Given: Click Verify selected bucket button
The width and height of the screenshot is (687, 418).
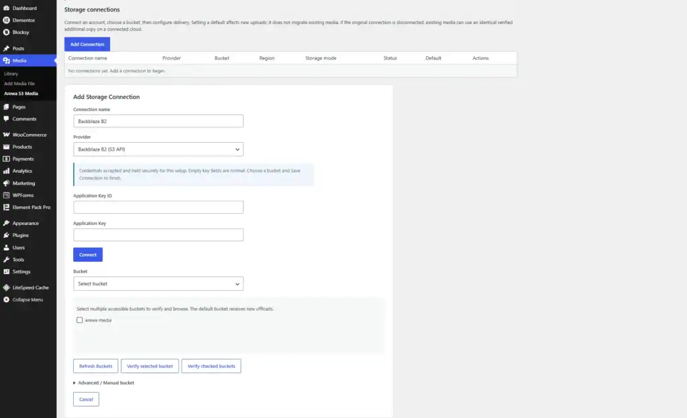Looking at the screenshot, I should [150, 366].
